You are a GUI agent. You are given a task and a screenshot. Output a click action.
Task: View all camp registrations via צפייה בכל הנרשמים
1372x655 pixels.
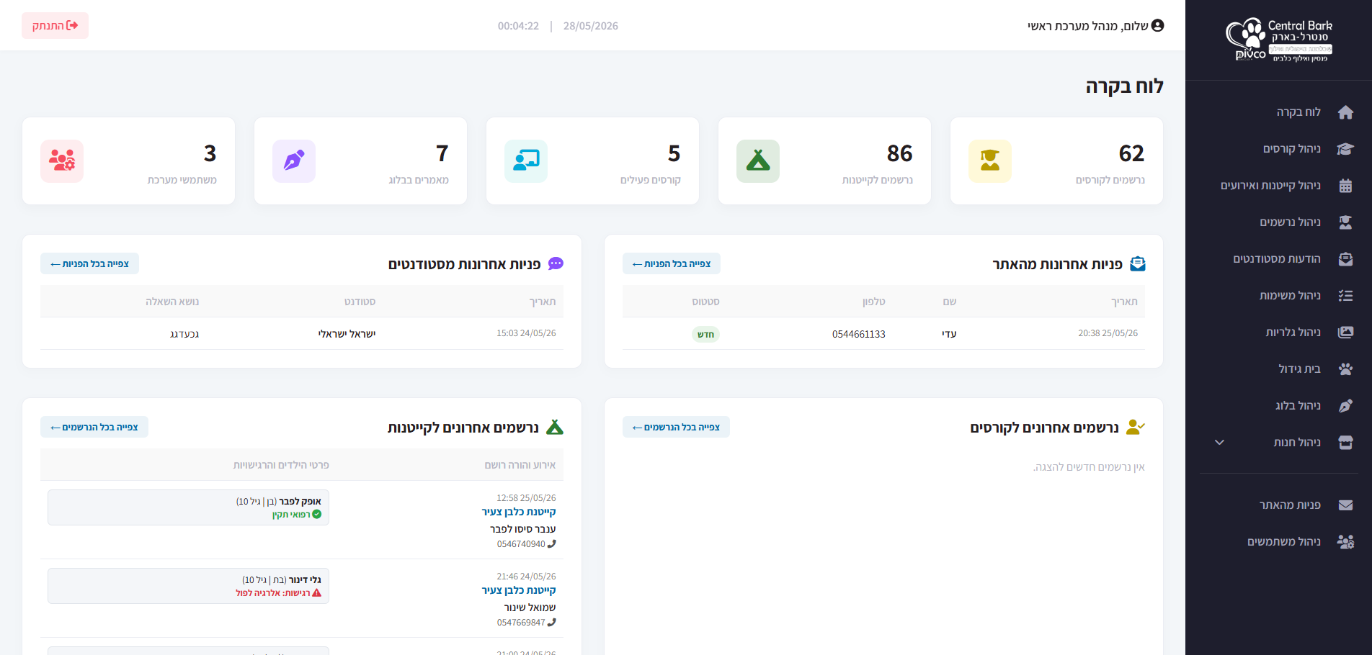pos(94,428)
